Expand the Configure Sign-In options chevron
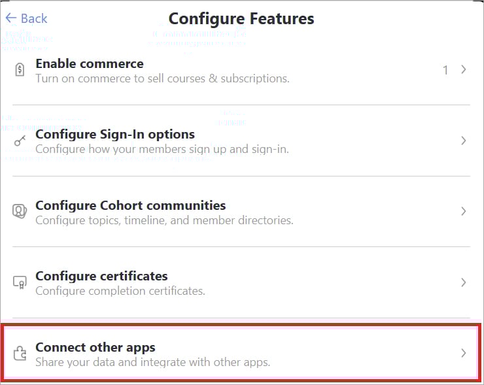The image size is (484, 385). click(x=463, y=141)
